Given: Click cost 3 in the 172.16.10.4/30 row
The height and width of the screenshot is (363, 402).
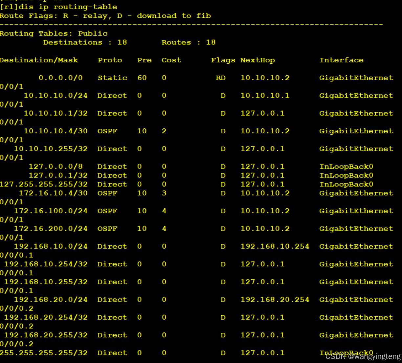Looking at the screenshot, I should (164, 193).
